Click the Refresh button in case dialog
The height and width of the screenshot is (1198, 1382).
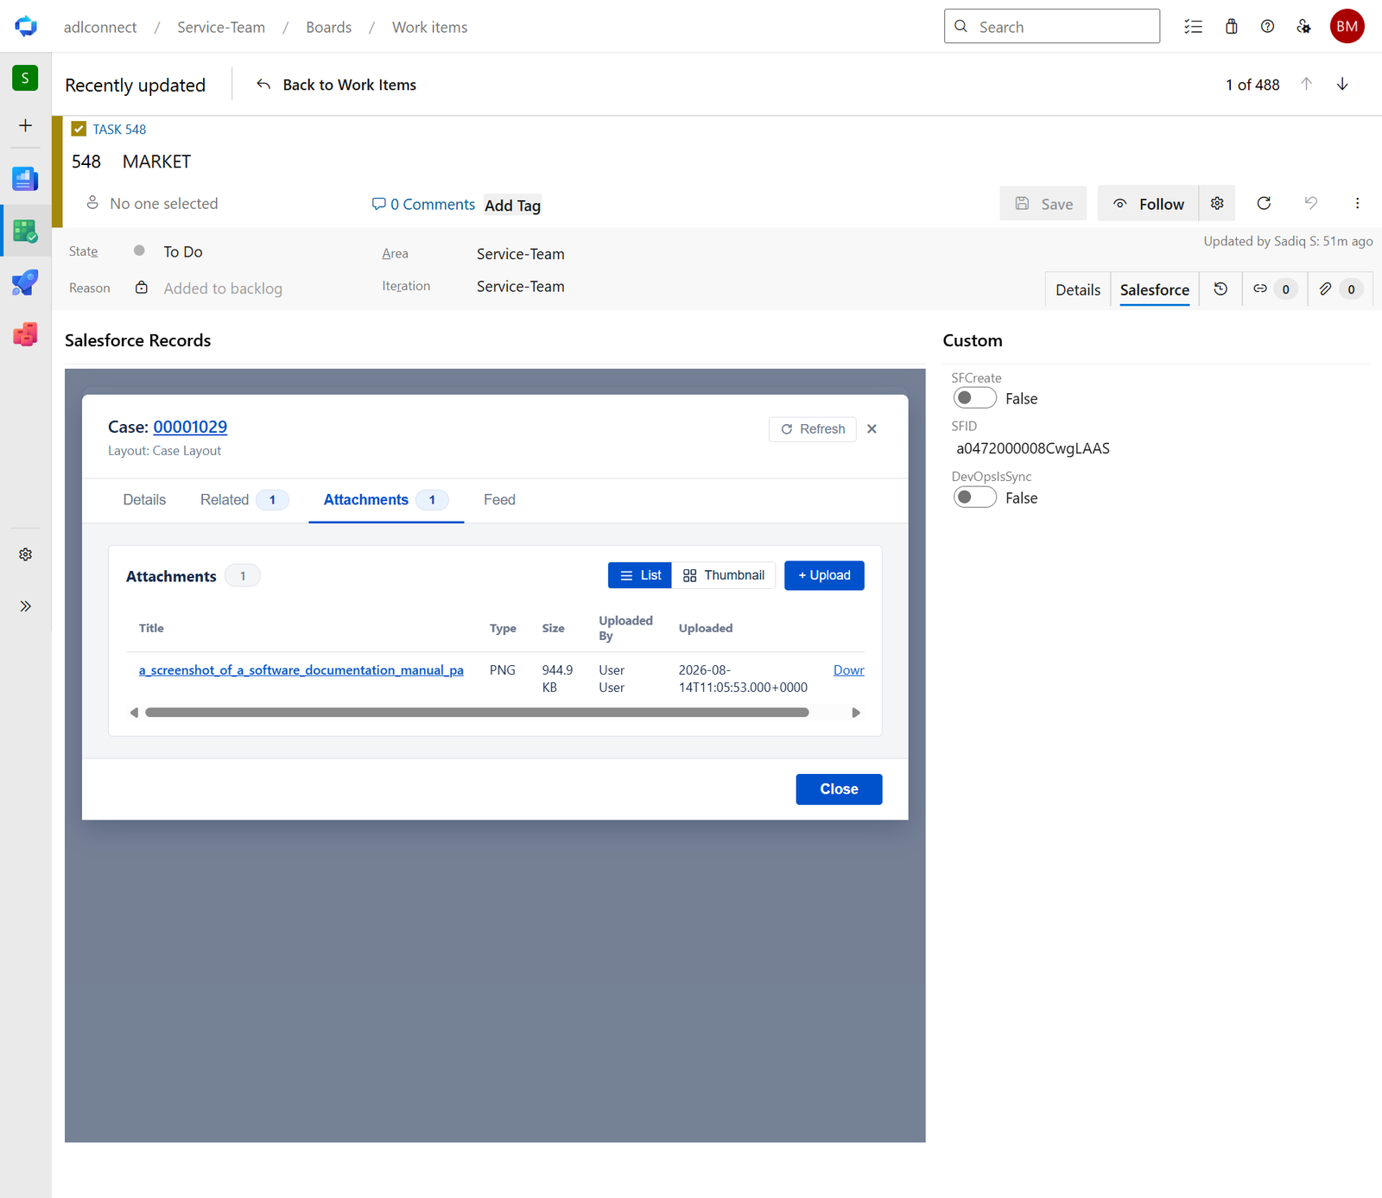click(x=813, y=429)
